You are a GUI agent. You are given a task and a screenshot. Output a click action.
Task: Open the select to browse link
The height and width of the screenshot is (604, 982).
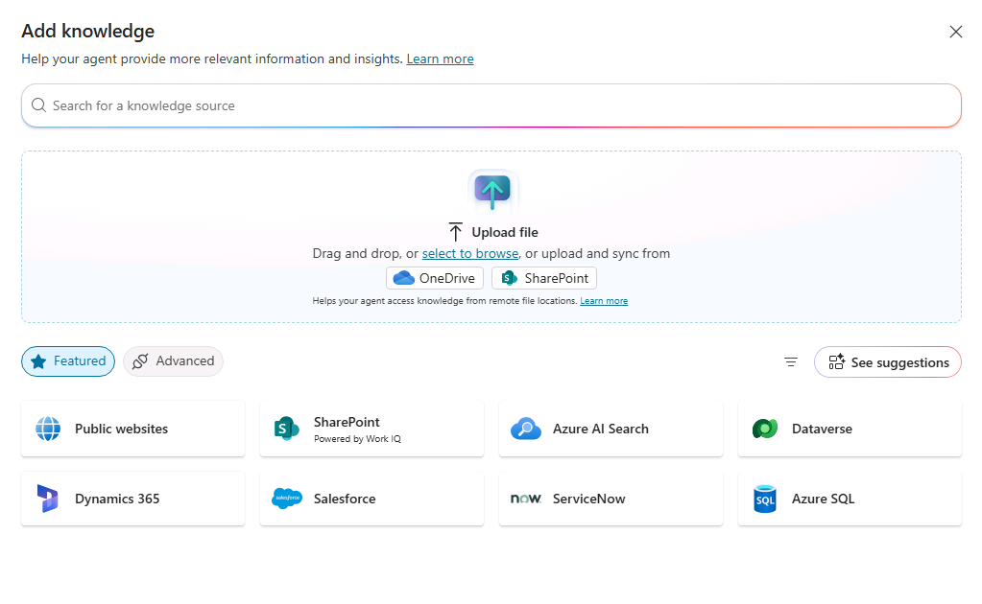coord(470,253)
